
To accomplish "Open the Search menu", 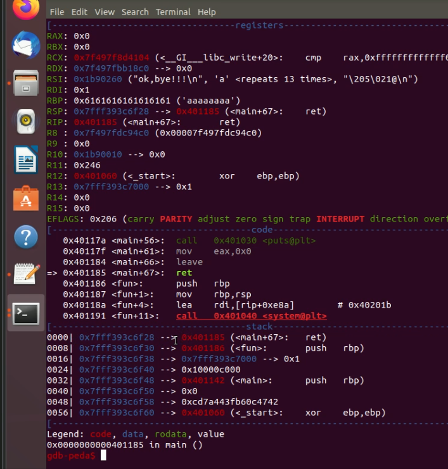I will (135, 12).
